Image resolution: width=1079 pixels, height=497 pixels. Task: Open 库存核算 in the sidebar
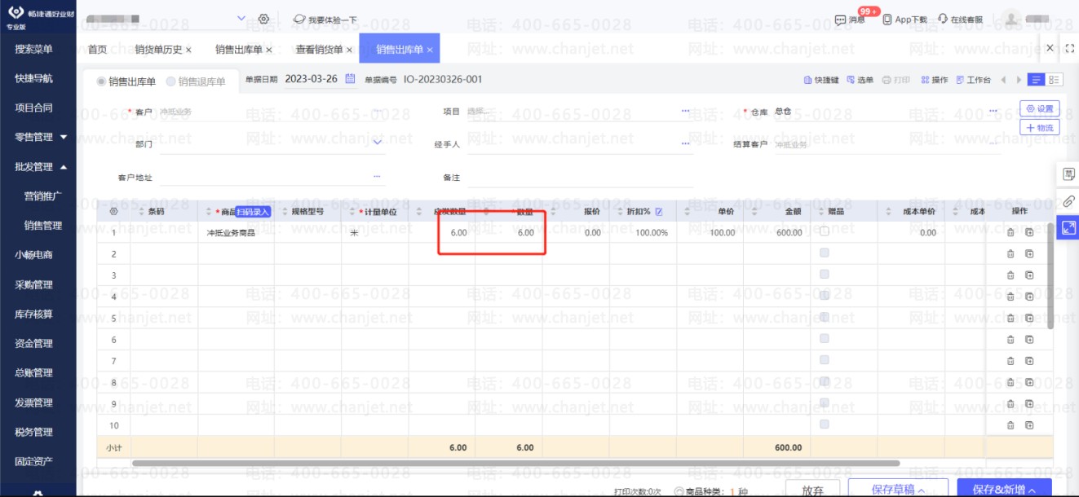coord(33,314)
